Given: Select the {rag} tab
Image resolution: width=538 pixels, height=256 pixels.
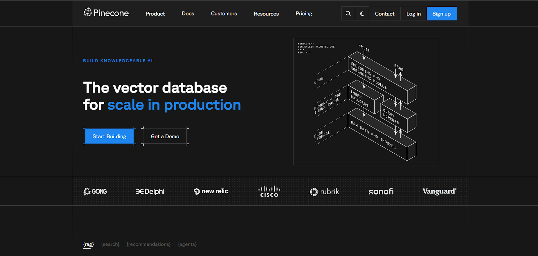Looking at the screenshot, I should (89, 244).
